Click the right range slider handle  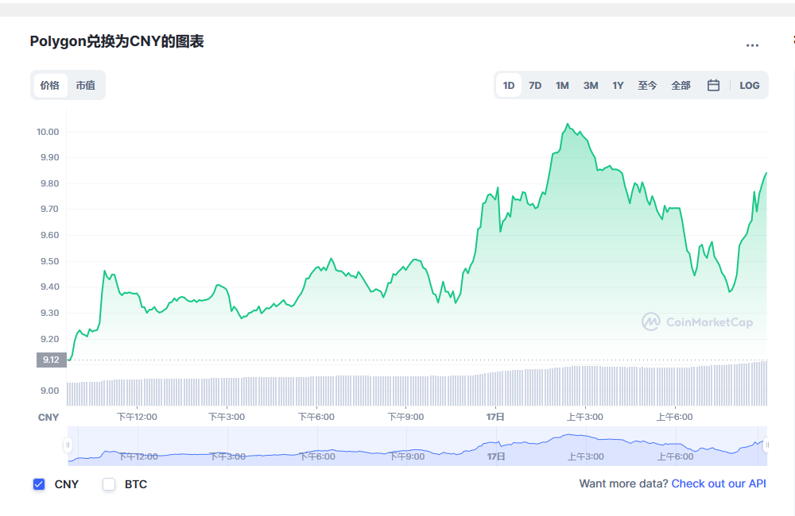tap(766, 445)
